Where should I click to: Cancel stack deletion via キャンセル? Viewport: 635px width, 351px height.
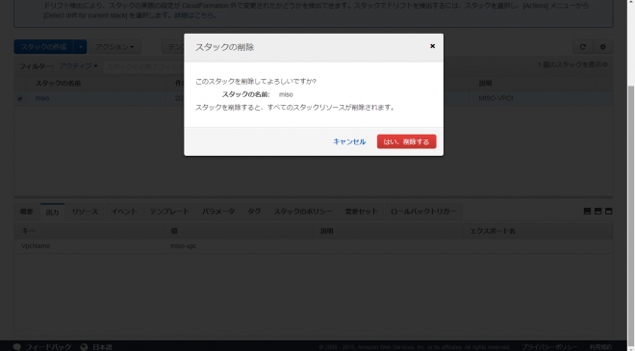click(x=349, y=141)
